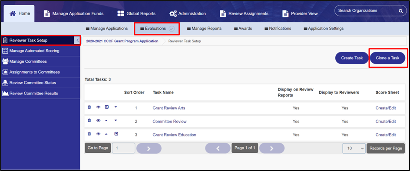Click the previous page arrow button
Screen dimensions: 410x171
pyautogui.click(x=218, y=148)
